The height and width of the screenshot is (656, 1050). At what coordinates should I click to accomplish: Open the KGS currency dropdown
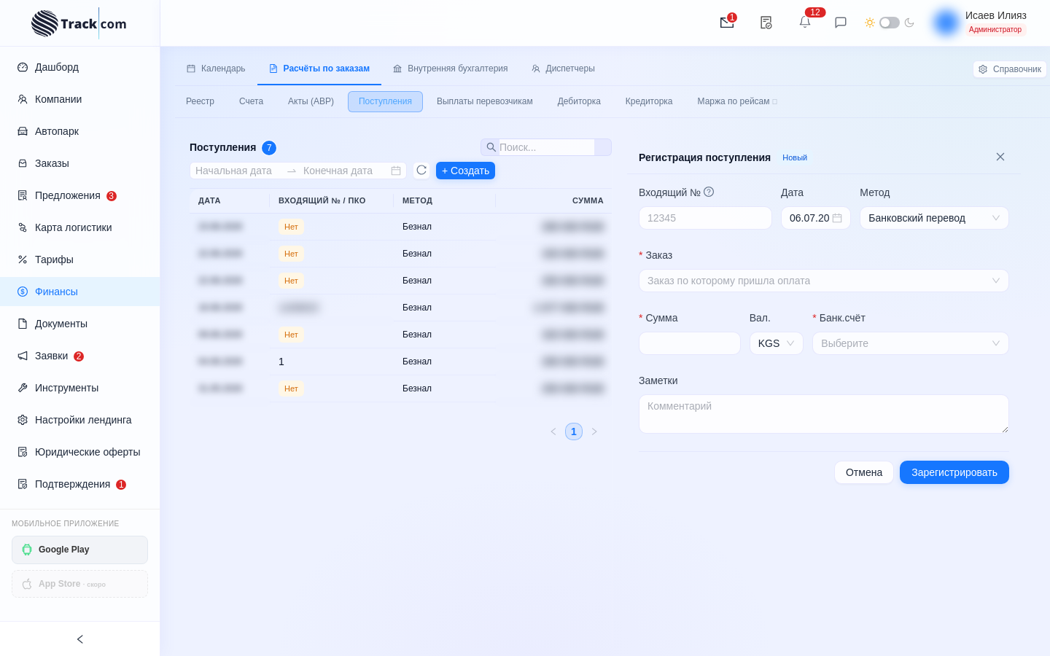[x=777, y=343]
